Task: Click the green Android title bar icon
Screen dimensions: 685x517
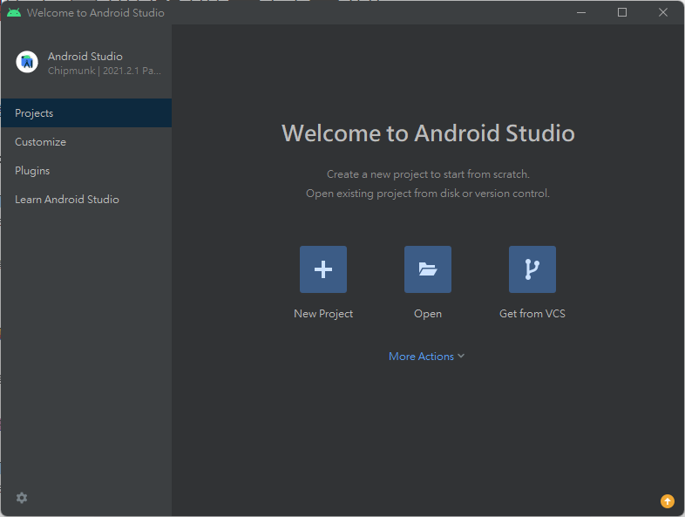Action: (x=14, y=13)
